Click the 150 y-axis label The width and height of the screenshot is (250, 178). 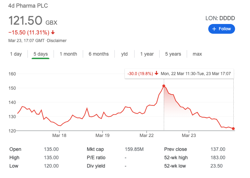point(12,88)
